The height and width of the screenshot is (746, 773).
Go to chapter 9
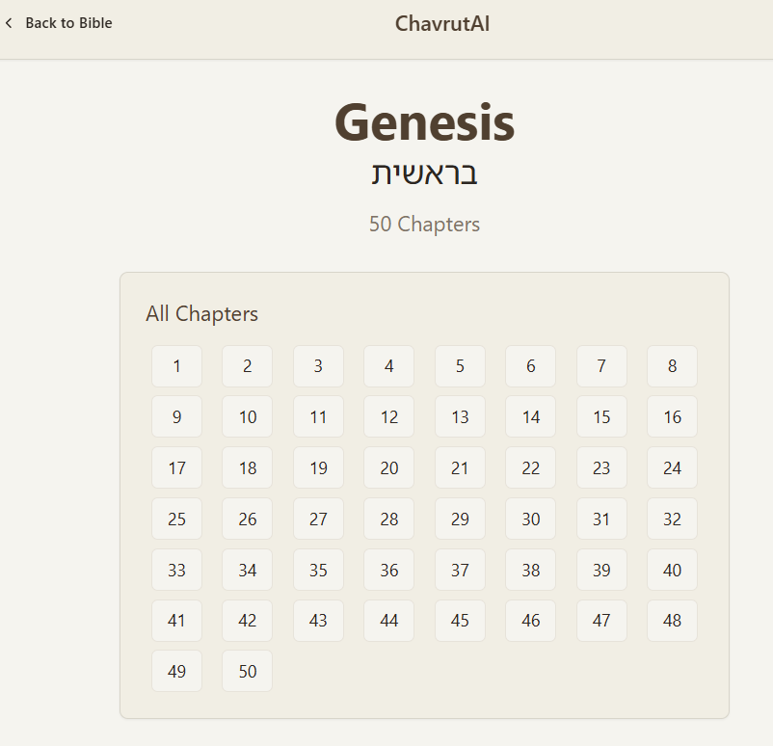tap(176, 416)
